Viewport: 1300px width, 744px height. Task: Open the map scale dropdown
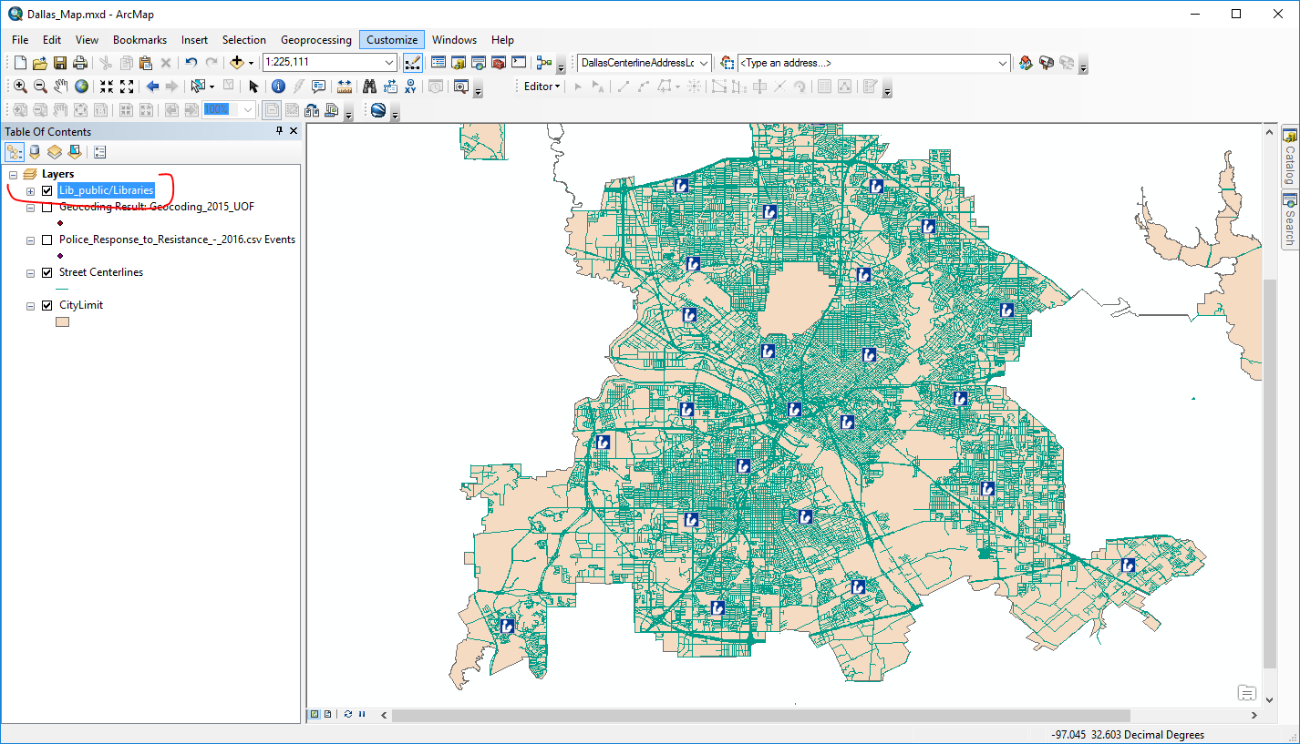point(389,63)
